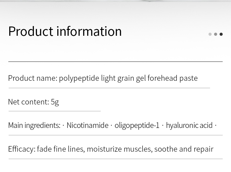Click the Efficacy label
Screen dimensions: 231x172
pos(22,149)
